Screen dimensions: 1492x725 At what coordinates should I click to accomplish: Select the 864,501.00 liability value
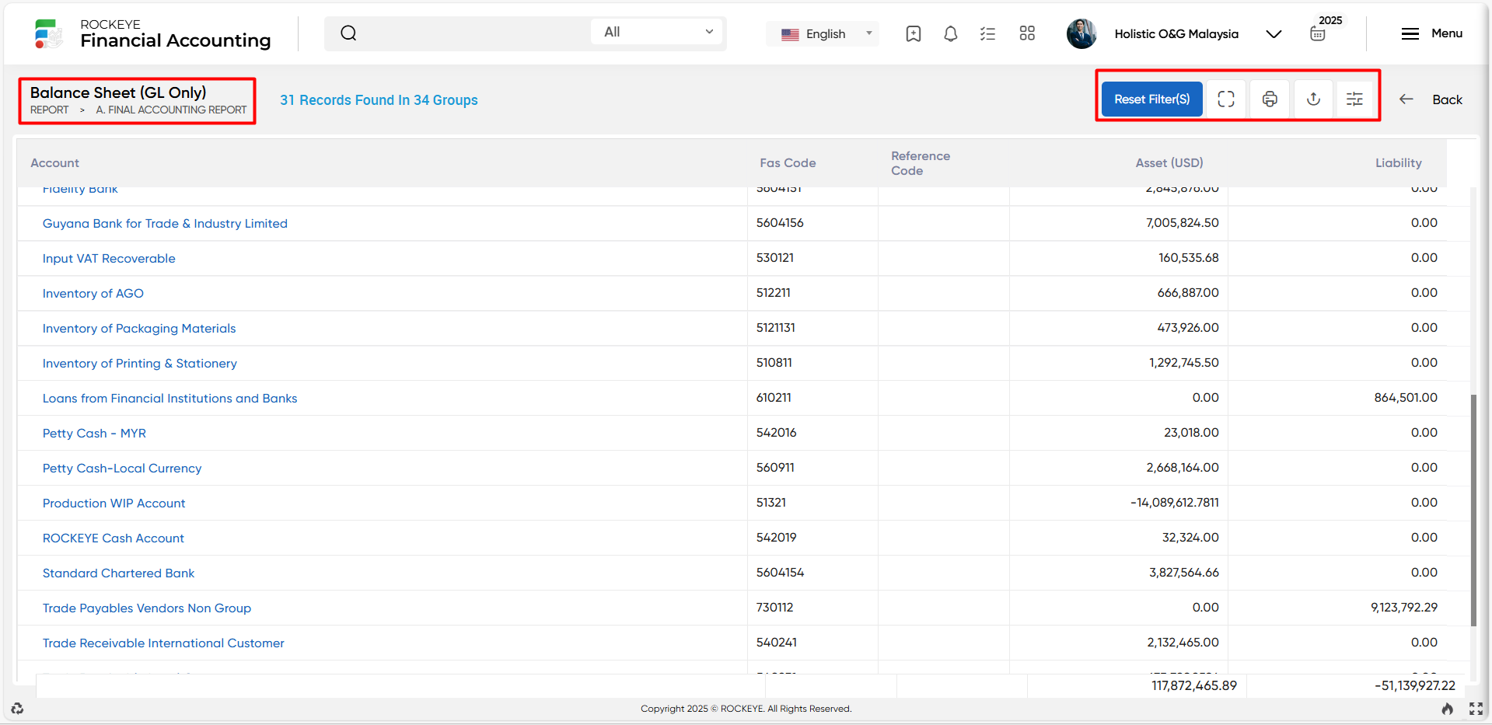[1406, 398]
